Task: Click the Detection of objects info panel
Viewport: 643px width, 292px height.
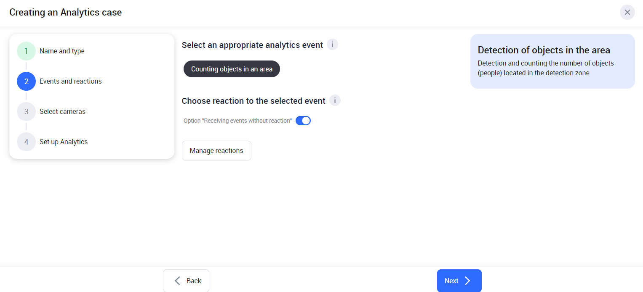Action: click(552, 61)
